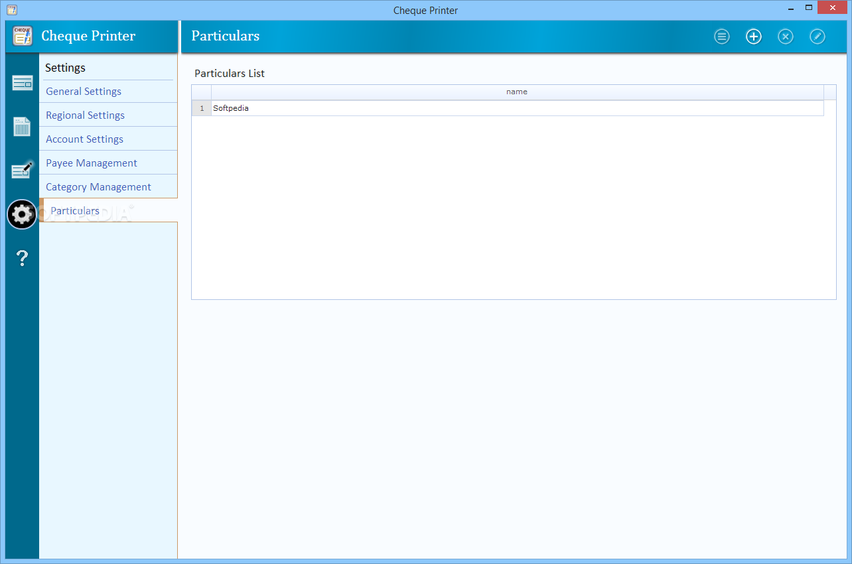
Task: Click the Cheque Printer app logo
Action: click(x=23, y=36)
